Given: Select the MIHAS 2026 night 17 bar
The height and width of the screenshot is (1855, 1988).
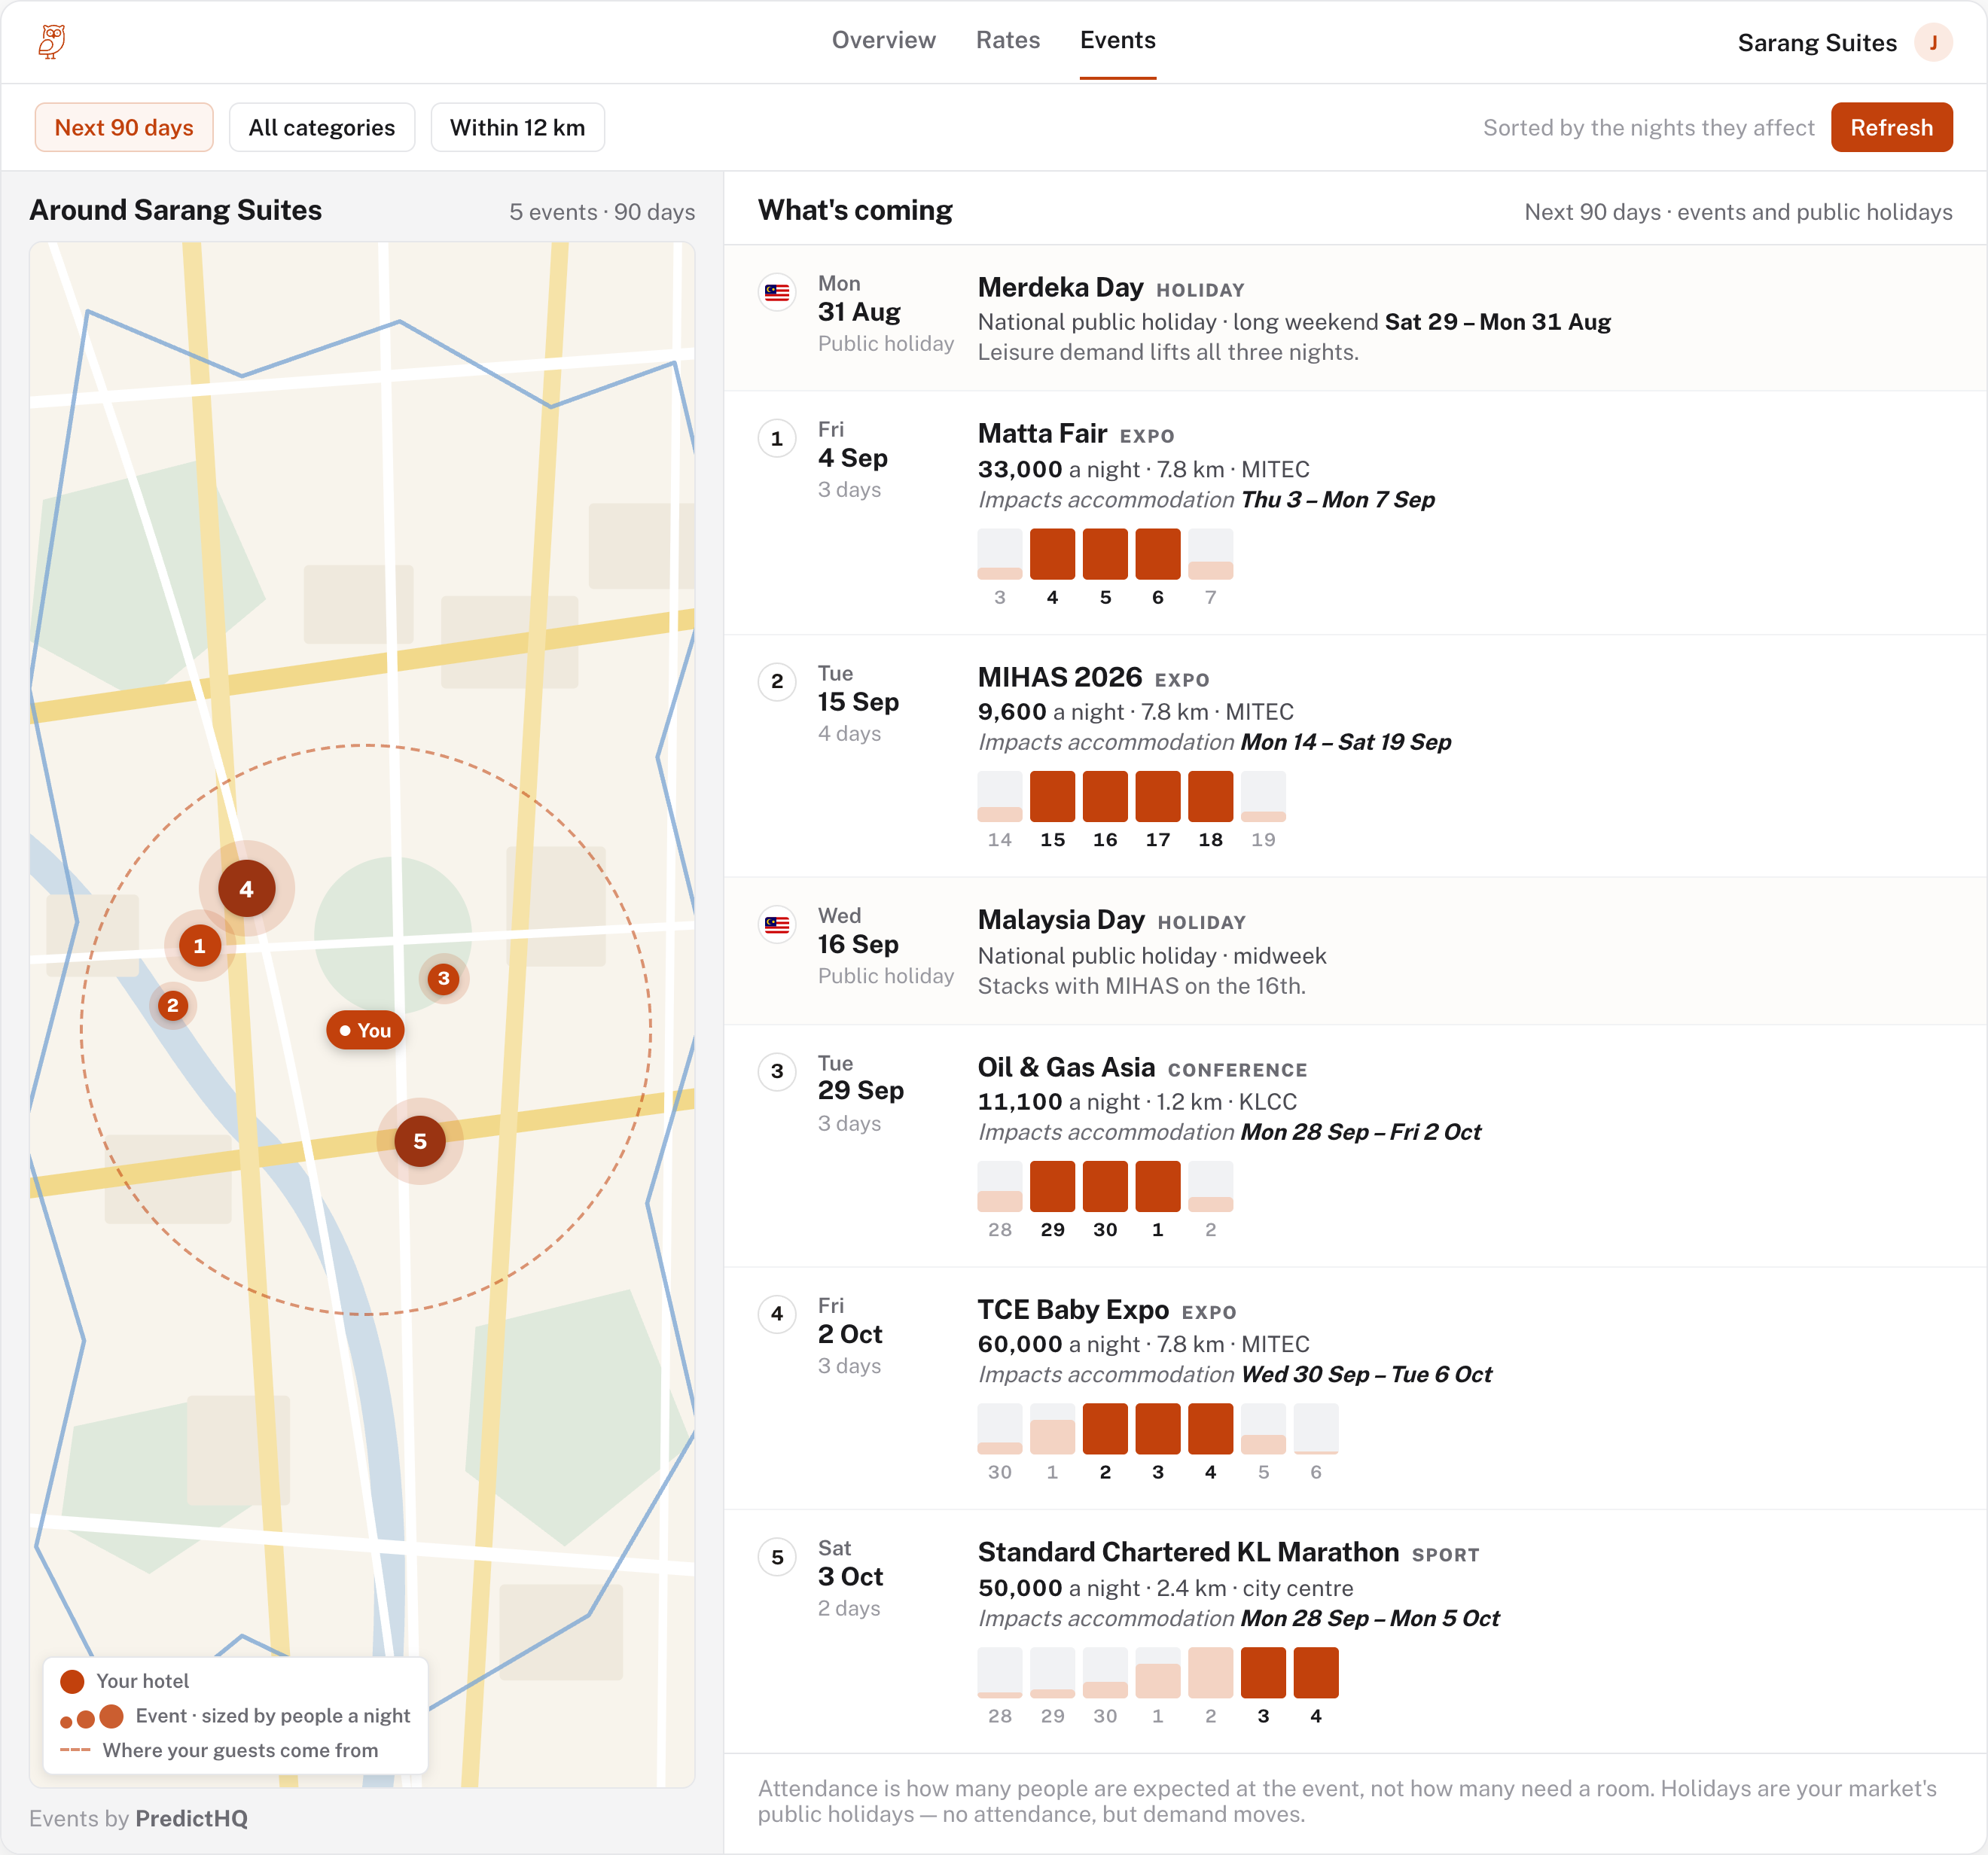Looking at the screenshot, I should [1158, 796].
